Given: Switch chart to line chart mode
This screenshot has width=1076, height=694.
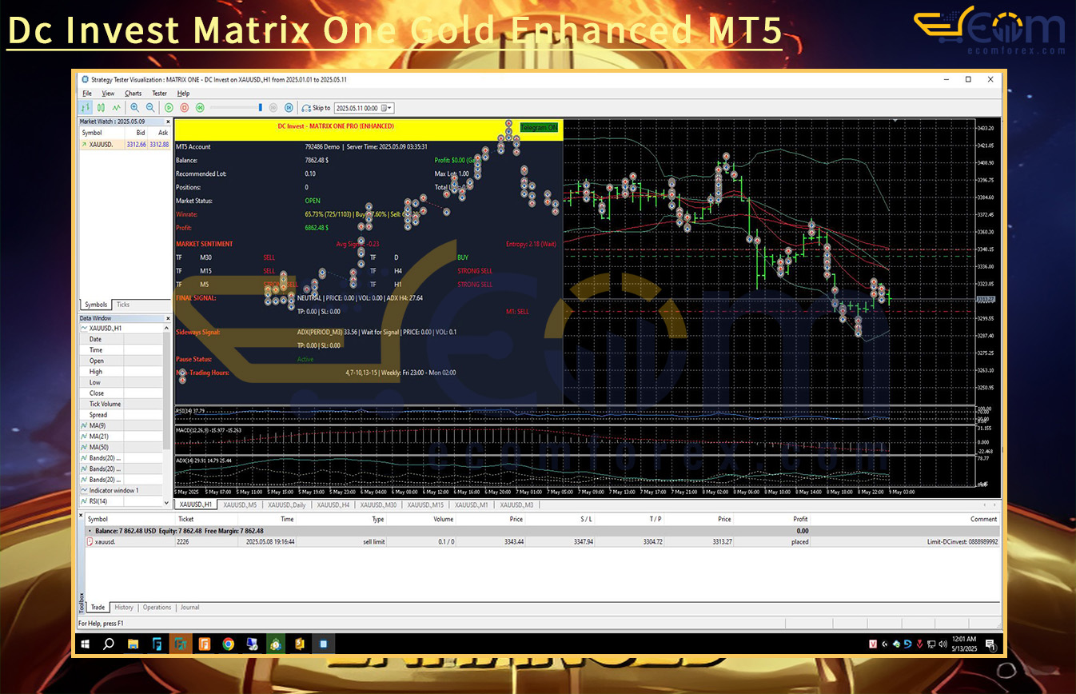Looking at the screenshot, I should click(117, 107).
